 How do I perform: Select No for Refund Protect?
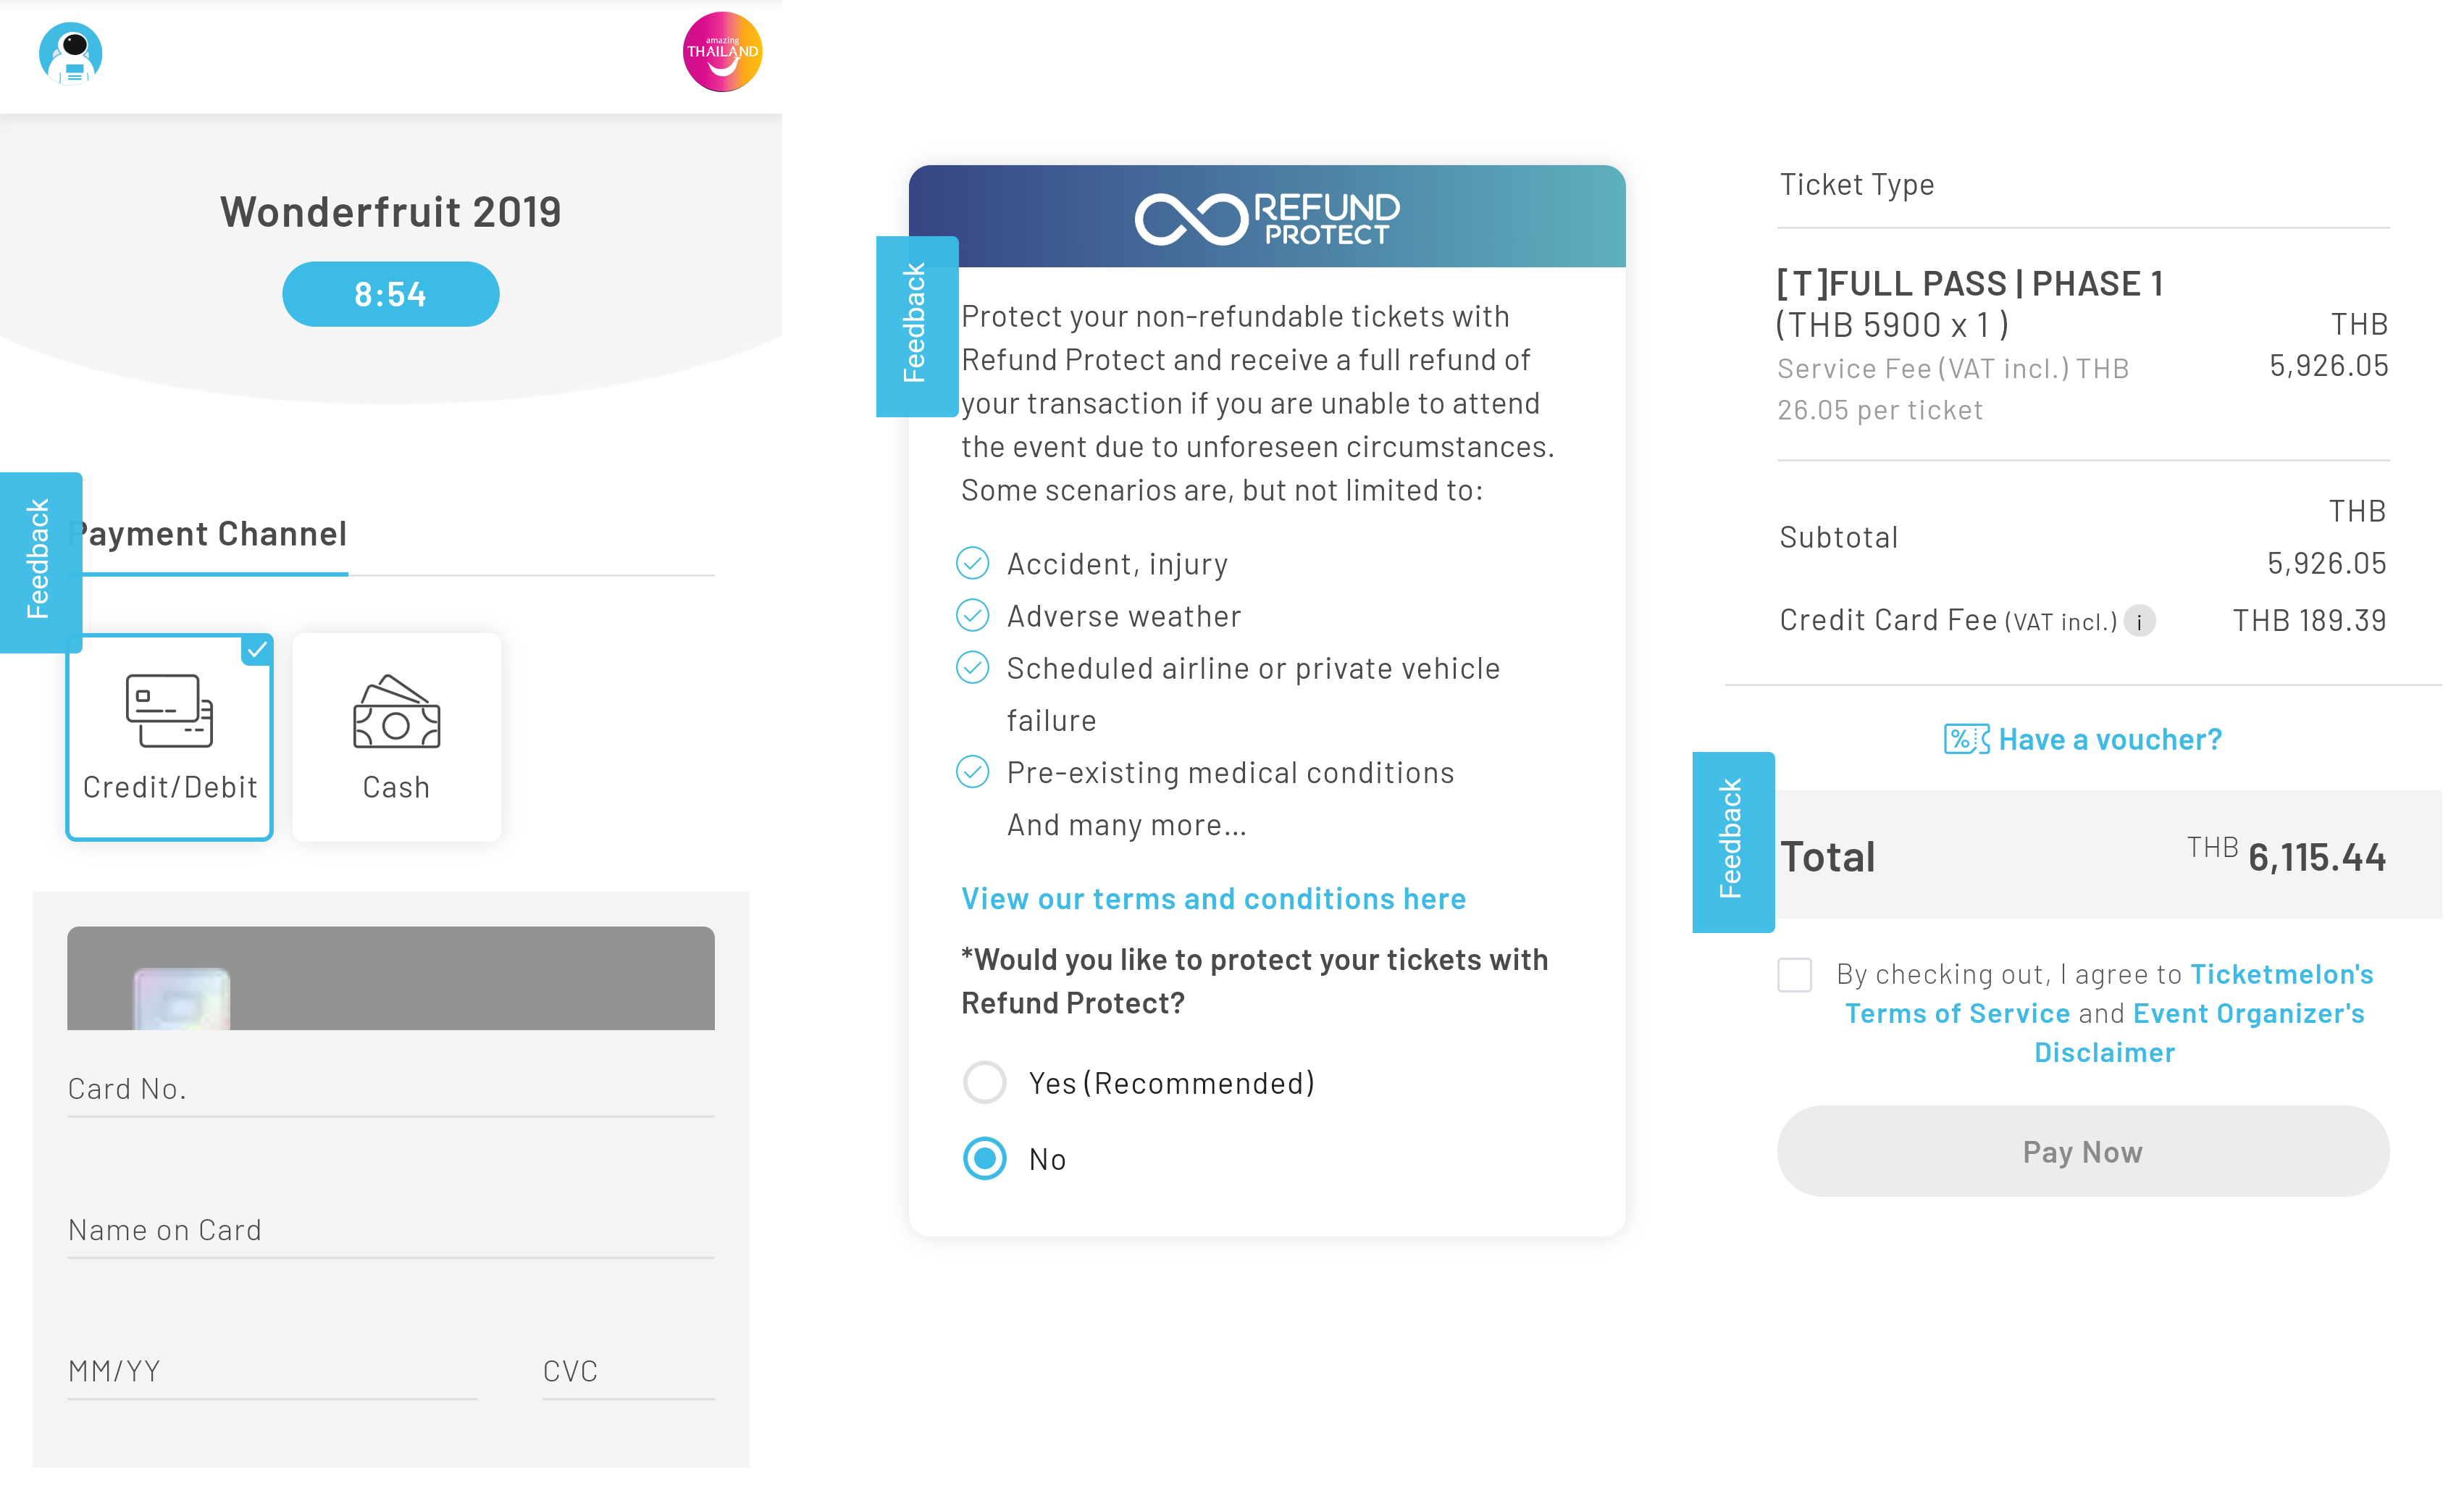tap(985, 1158)
